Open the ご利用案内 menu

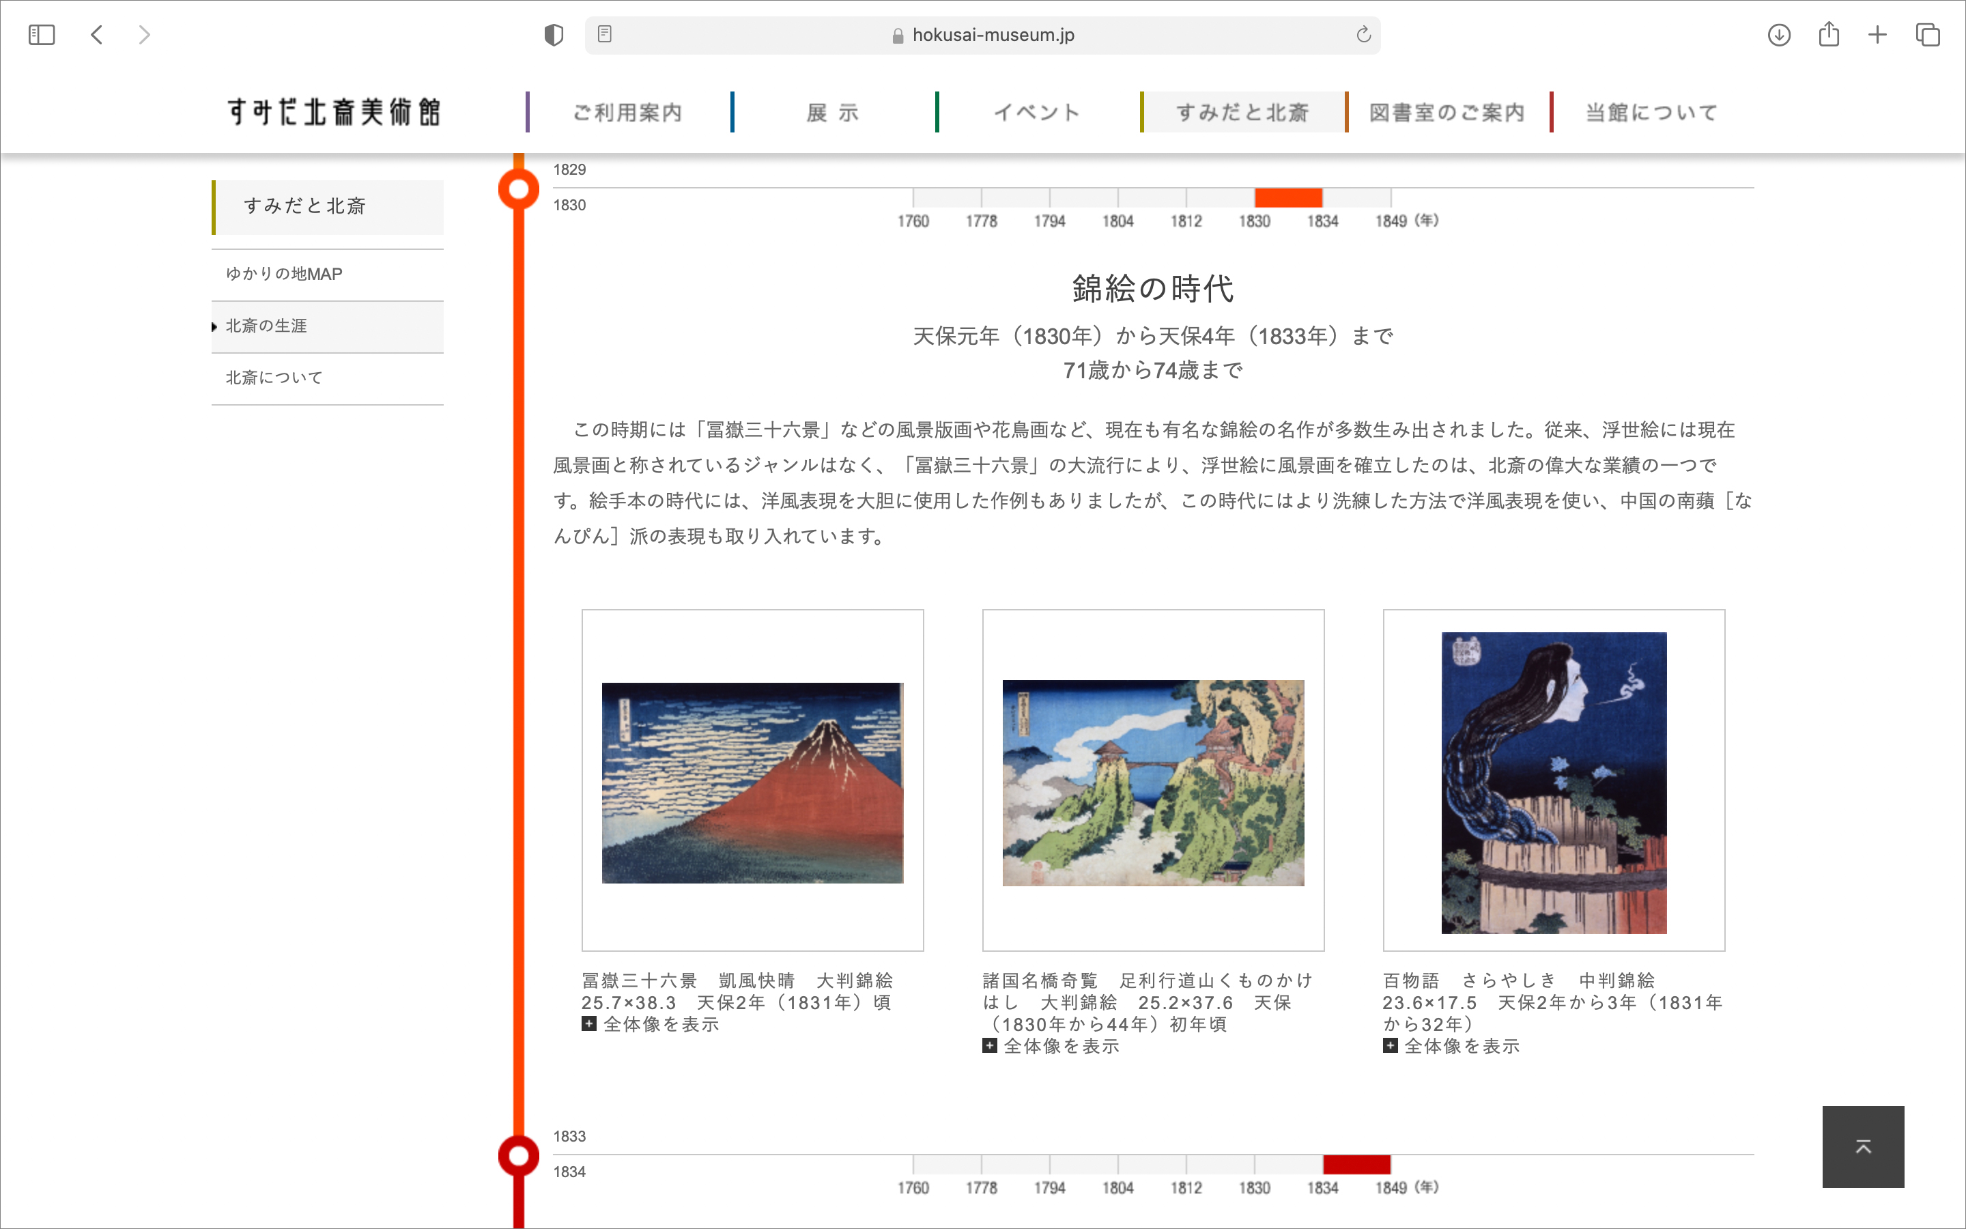click(x=628, y=112)
